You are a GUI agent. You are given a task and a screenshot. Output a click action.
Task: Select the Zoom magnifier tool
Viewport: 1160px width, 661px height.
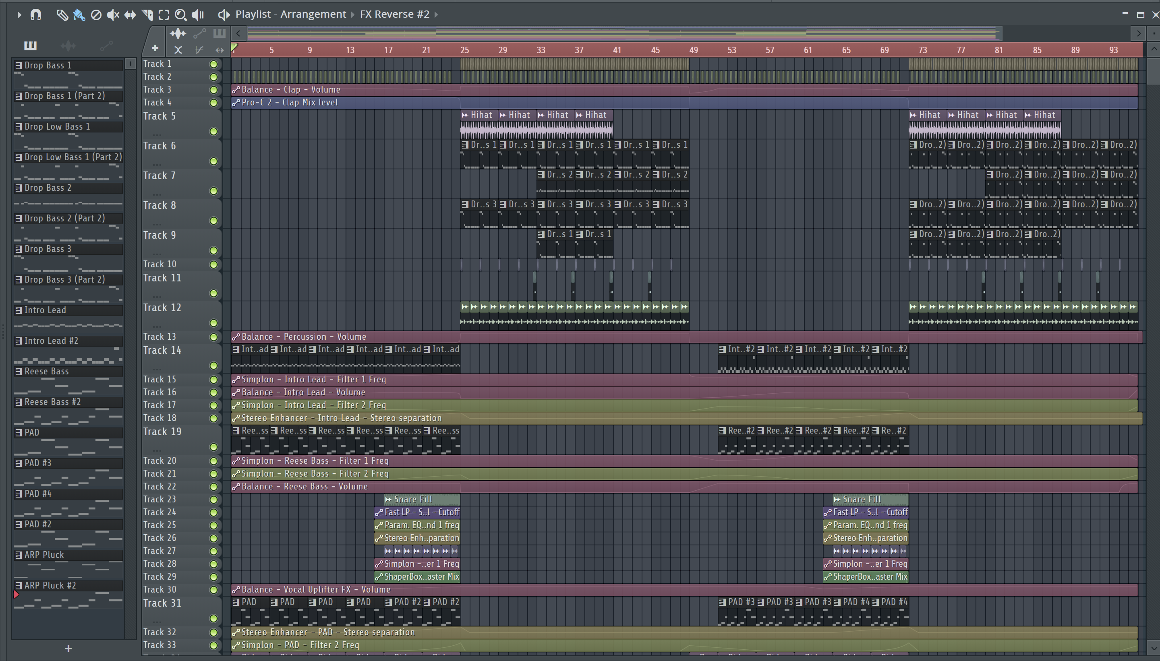pos(180,15)
